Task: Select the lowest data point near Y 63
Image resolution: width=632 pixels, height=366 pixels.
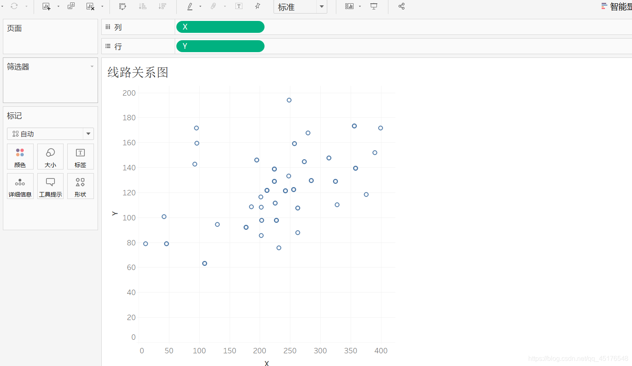Action: (x=205, y=263)
